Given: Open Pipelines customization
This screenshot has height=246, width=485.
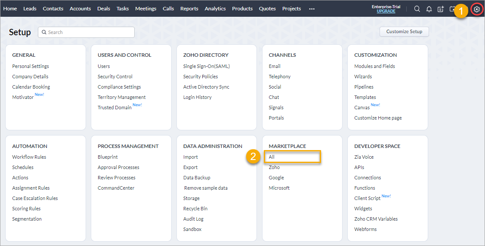Looking at the screenshot, I should pos(364,87).
